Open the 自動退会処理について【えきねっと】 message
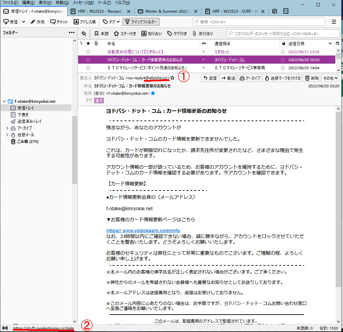This screenshot has height=332, width=343. (x=207, y=52)
